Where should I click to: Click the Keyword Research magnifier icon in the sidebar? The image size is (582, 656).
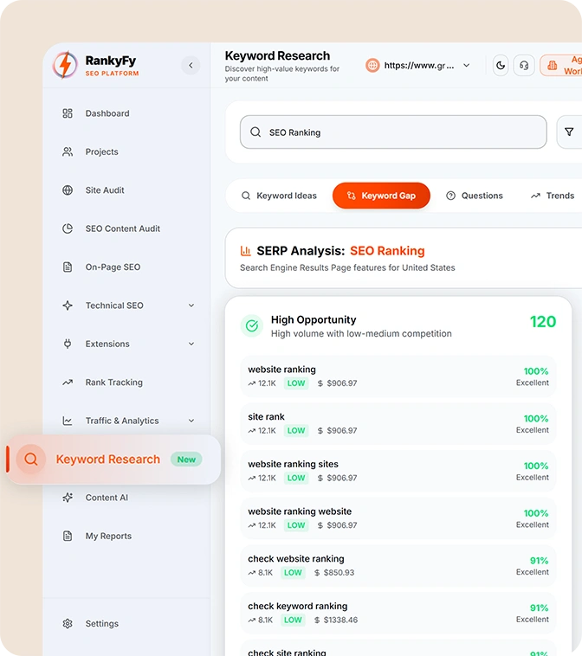click(x=31, y=460)
